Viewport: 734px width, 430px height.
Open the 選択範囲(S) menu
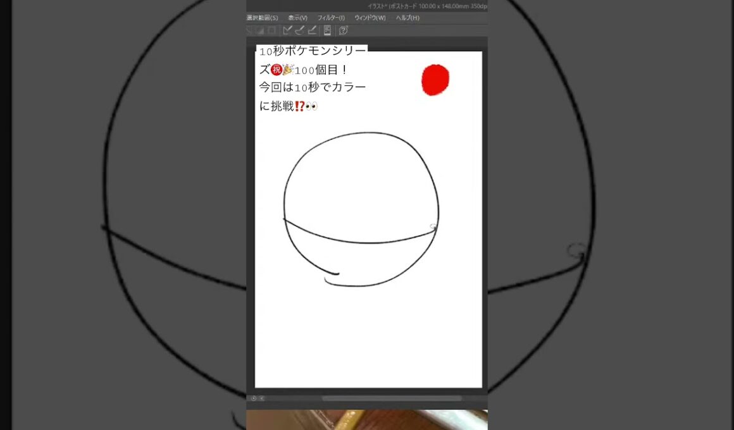[262, 18]
